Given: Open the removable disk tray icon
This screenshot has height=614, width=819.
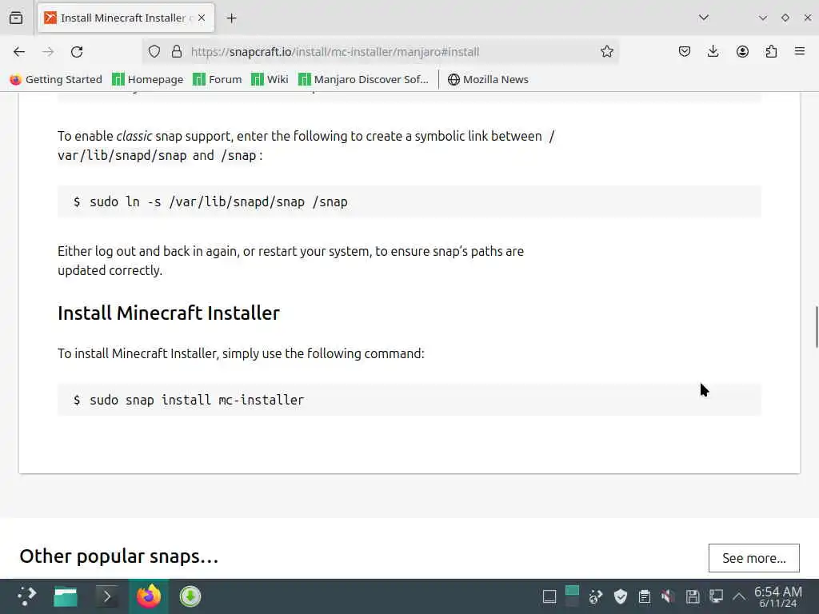Looking at the screenshot, I should pyautogui.click(x=693, y=596).
